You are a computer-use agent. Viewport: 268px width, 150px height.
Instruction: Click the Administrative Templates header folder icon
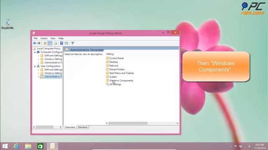(67, 50)
